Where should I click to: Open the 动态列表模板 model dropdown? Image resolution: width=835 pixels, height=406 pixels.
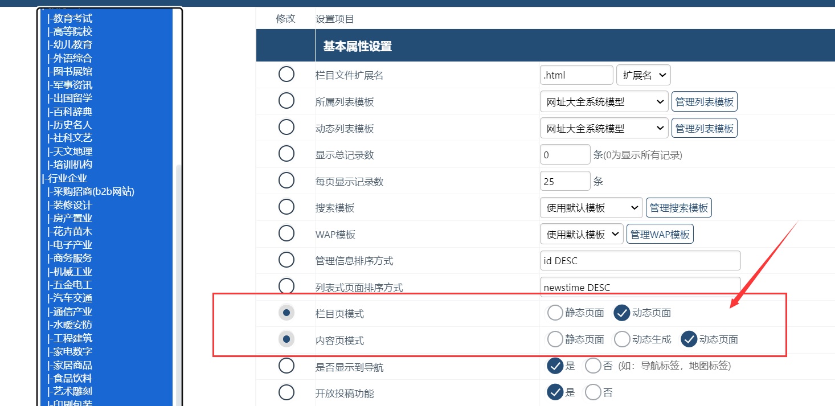(x=604, y=128)
